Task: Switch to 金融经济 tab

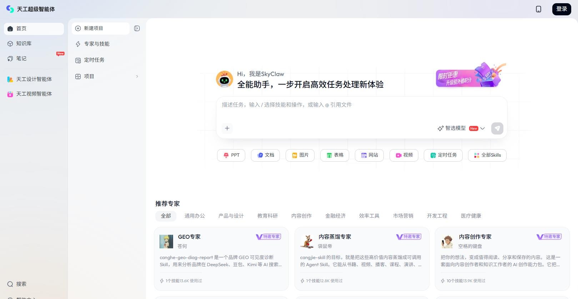Action: (335, 216)
